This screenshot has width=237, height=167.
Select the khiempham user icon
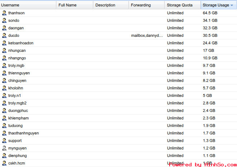pyautogui.click(x=4, y=118)
